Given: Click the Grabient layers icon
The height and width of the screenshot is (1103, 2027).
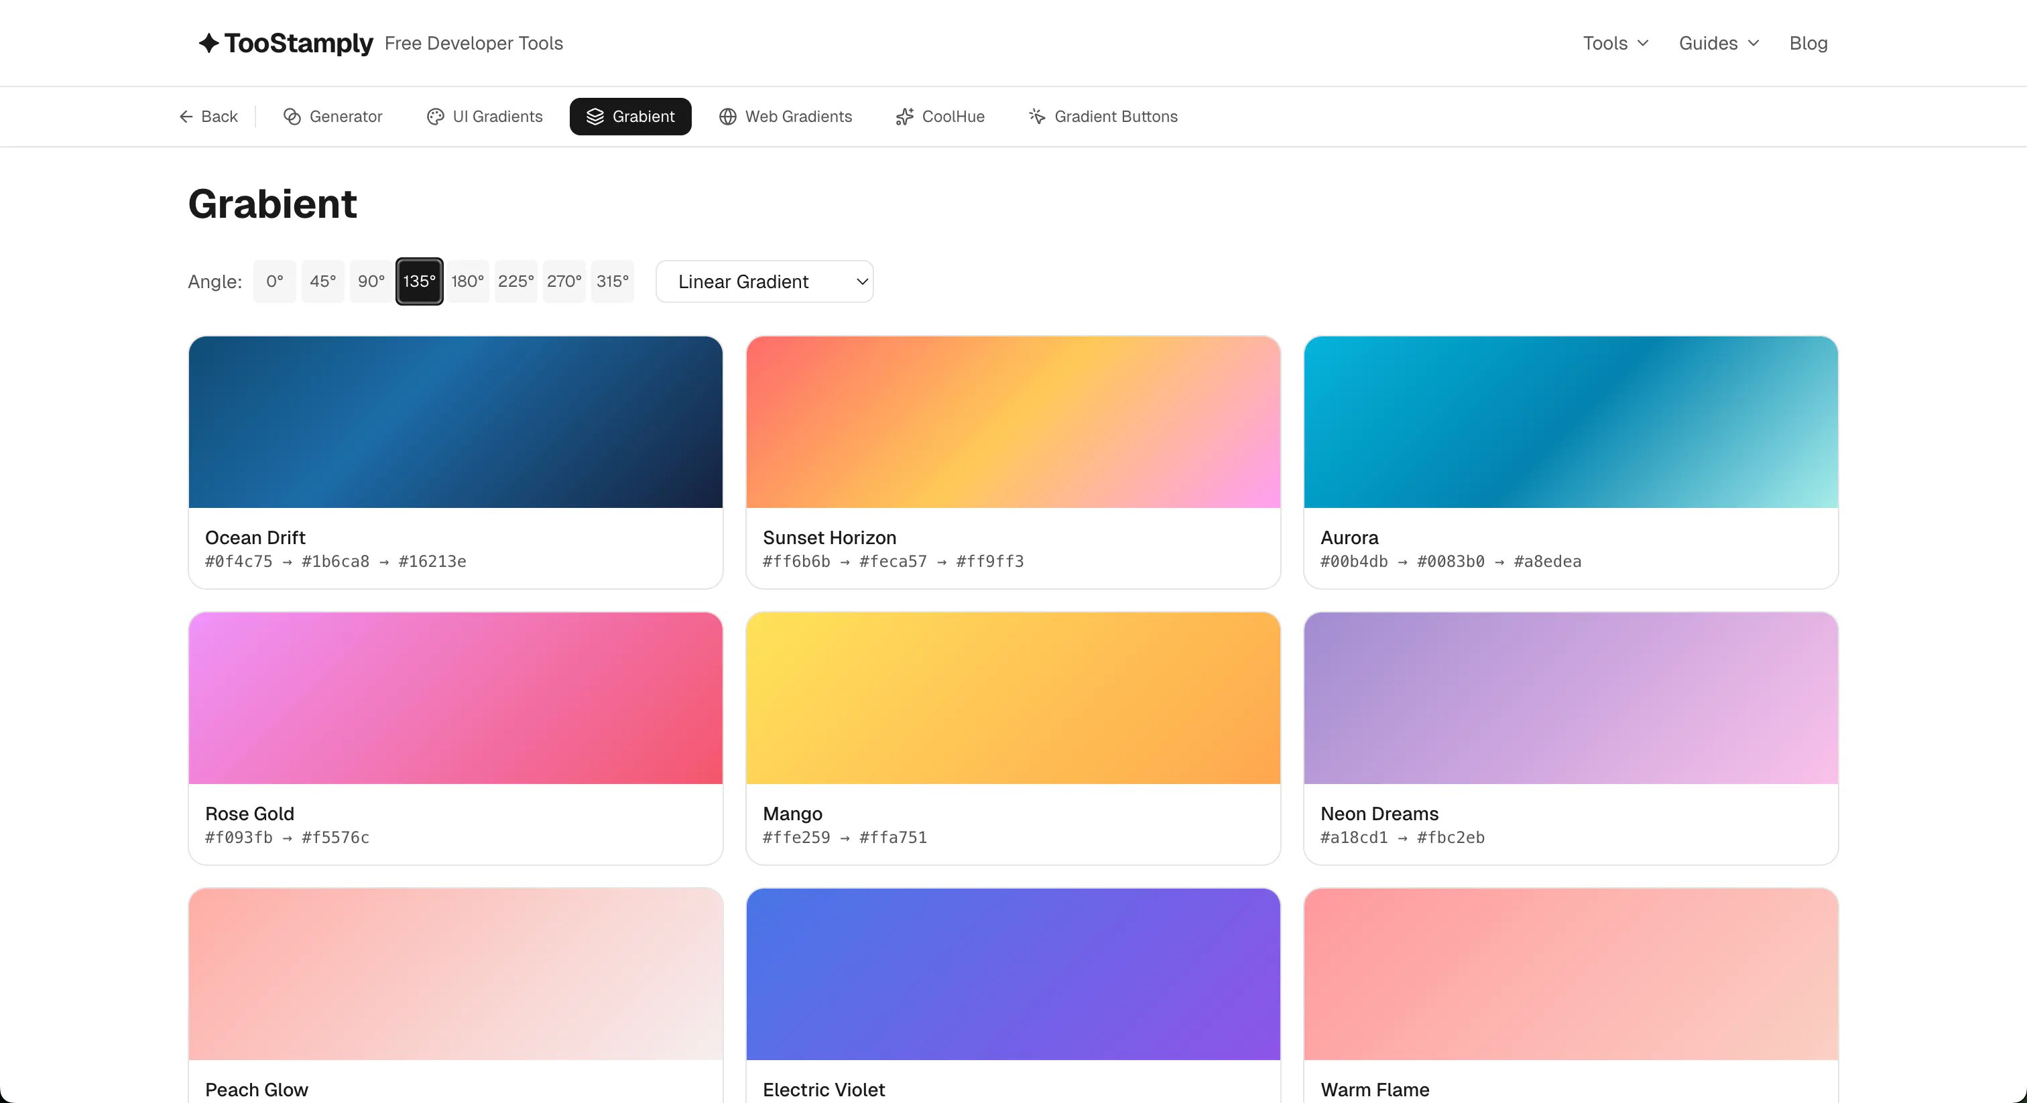Looking at the screenshot, I should click(595, 117).
